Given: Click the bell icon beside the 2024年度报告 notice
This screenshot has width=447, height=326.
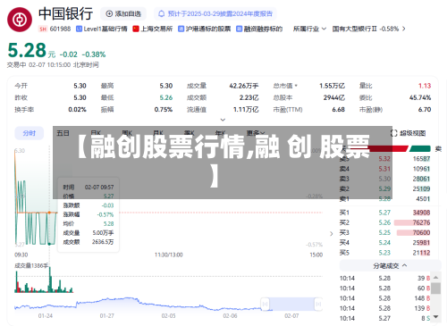Looking at the screenshot, I should [x=161, y=13].
